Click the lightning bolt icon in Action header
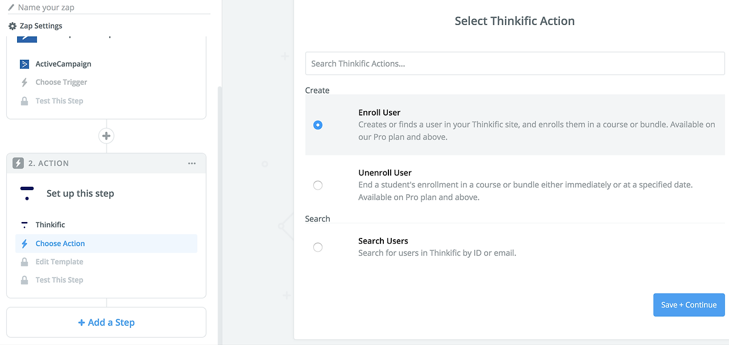The image size is (729, 345). [18, 163]
